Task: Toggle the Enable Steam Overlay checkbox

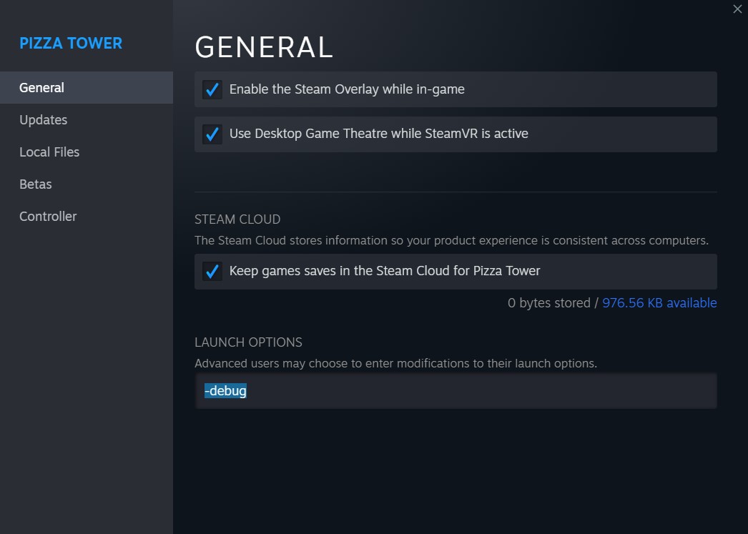Action: tap(212, 89)
